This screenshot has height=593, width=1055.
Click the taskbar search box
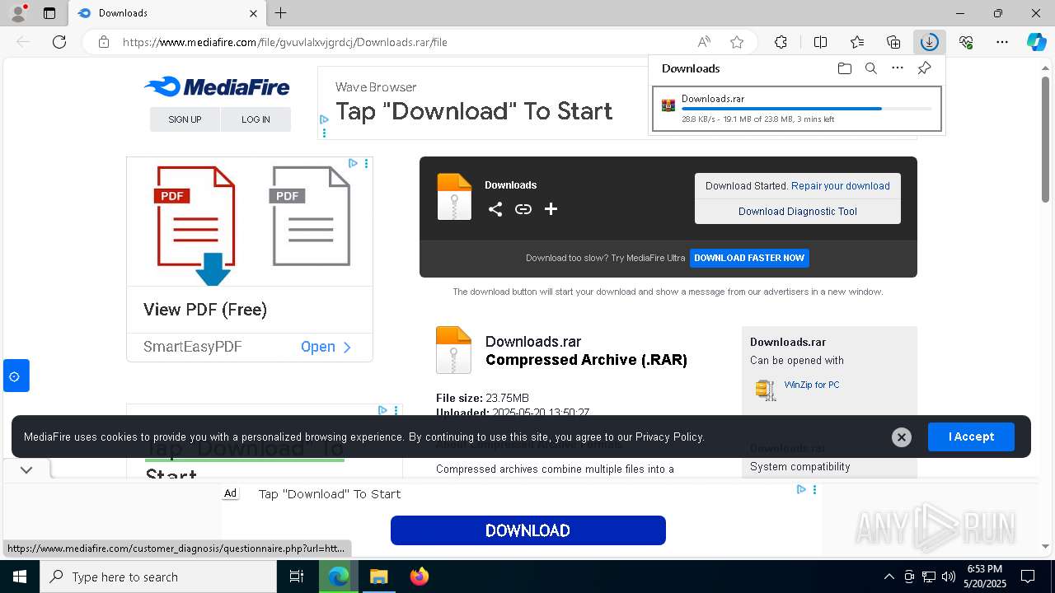(x=158, y=577)
